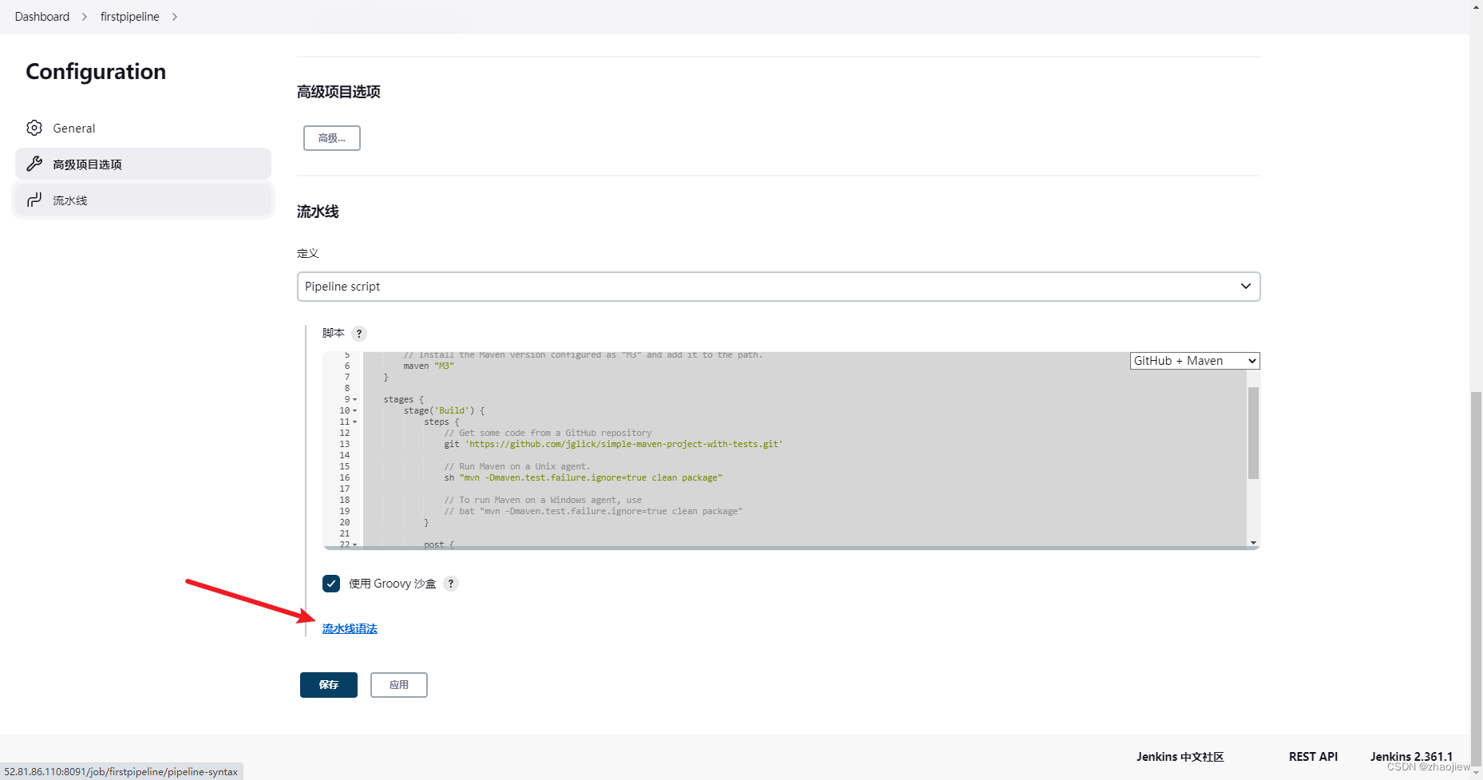Select the 流水线 sidebar item

(70, 200)
